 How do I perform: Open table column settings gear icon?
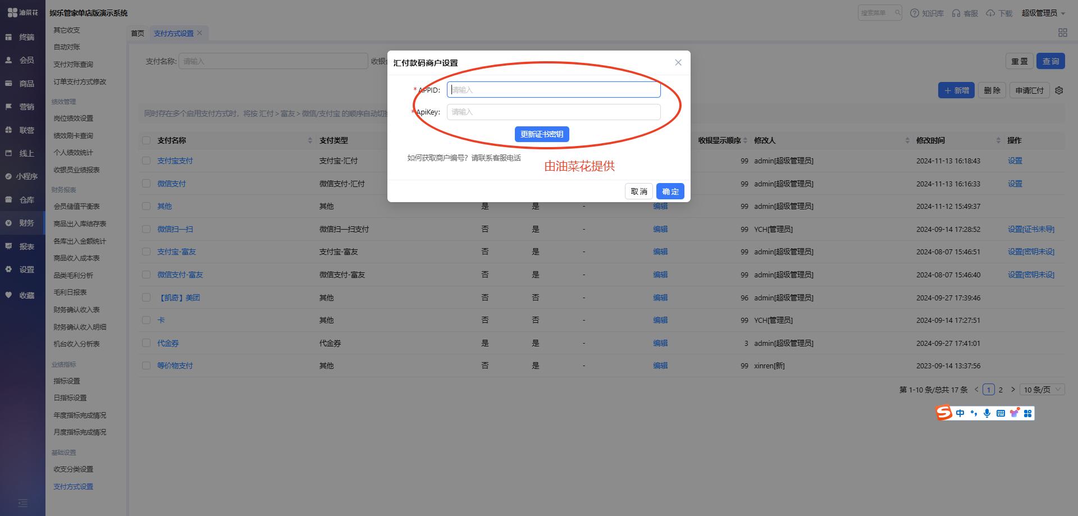1059,90
